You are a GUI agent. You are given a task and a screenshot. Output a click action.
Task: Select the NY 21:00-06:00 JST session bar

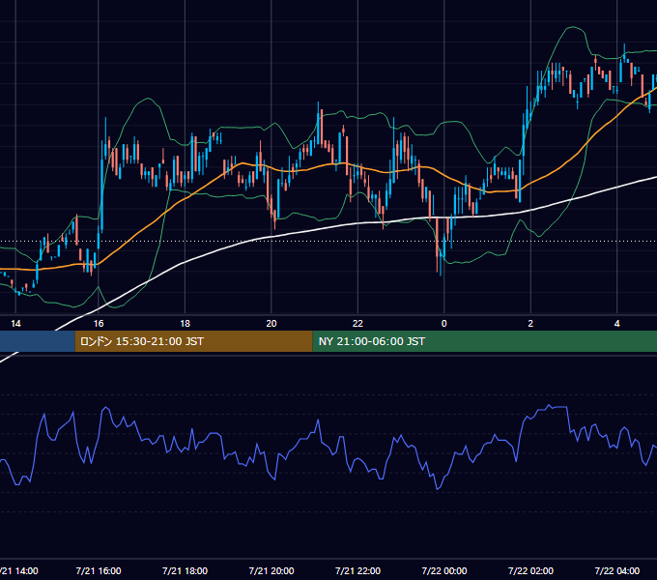485,341
